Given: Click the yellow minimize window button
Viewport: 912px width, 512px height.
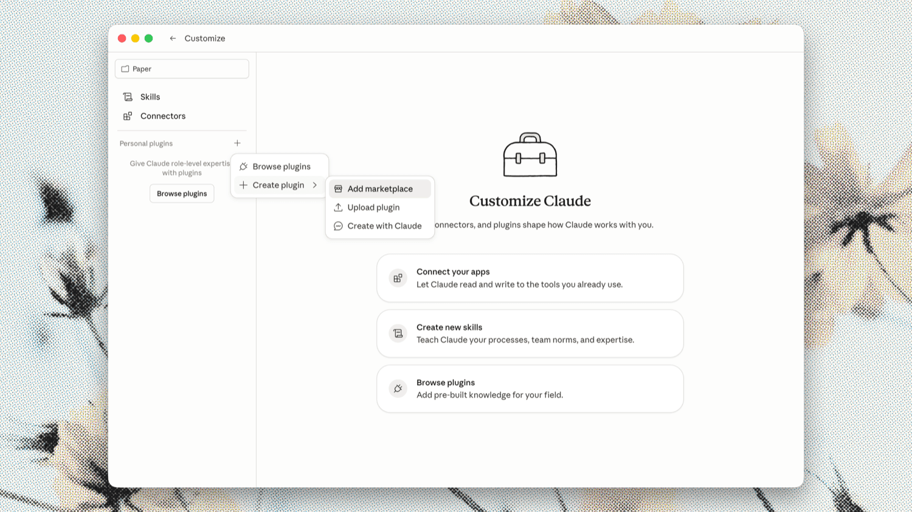Looking at the screenshot, I should 135,38.
